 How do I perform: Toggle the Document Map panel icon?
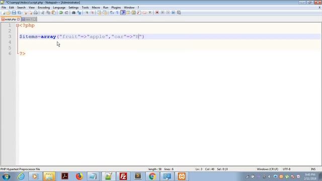133,13
